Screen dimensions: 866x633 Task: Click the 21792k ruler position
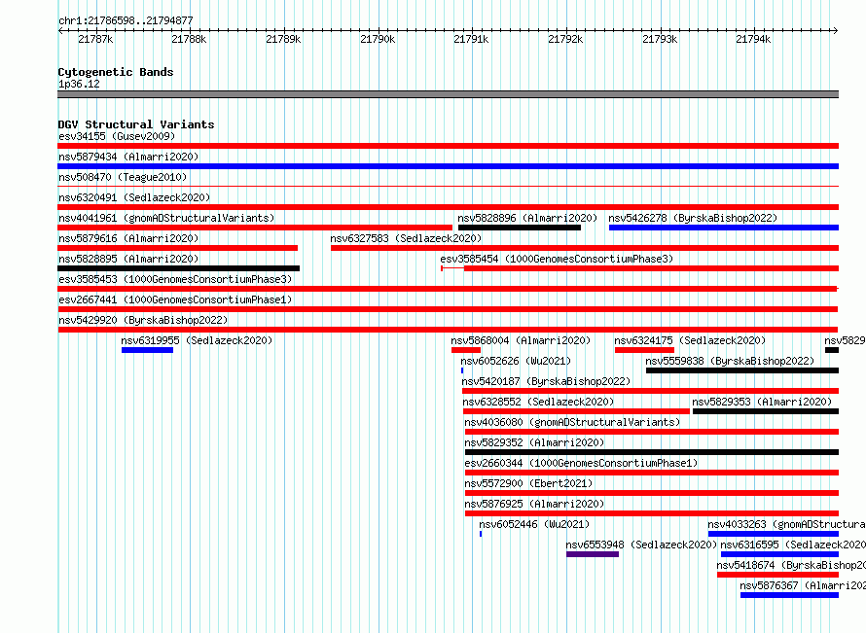tap(565, 39)
